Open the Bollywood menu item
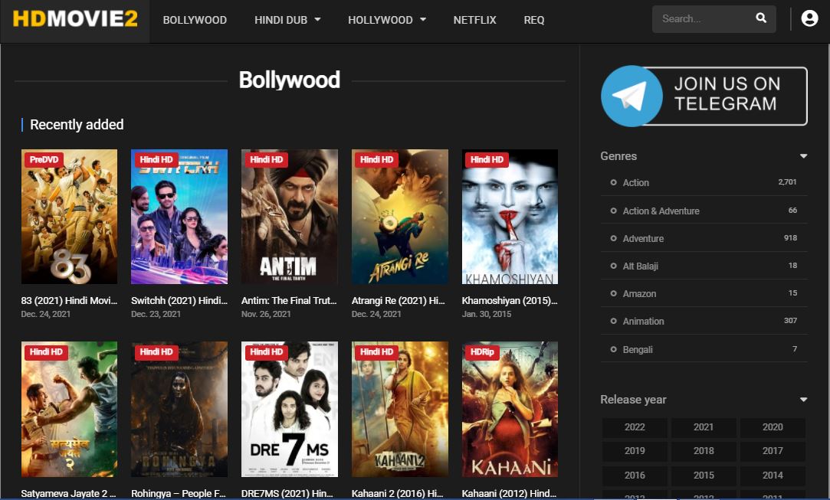 pos(195,20)
